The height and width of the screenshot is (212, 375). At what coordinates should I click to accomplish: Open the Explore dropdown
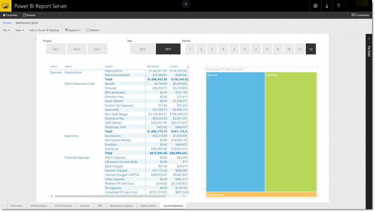(73, 30)
